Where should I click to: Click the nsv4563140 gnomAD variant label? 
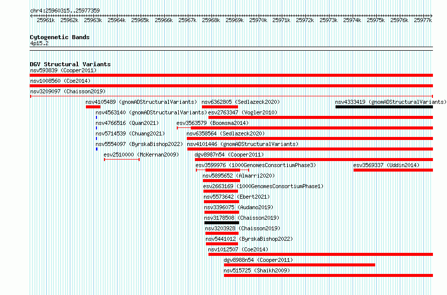coord(151,112)
